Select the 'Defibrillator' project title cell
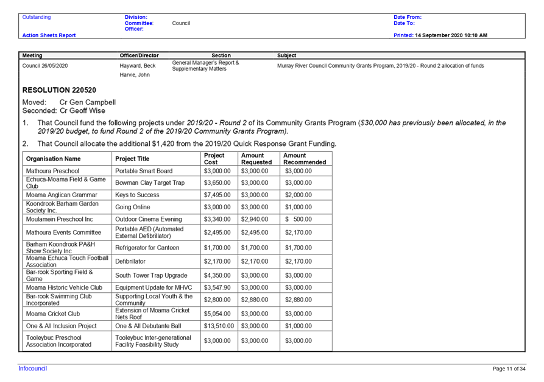 pos(156,261)
